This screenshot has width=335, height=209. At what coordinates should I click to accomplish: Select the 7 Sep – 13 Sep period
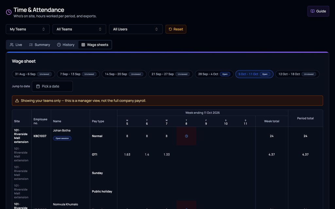78,74
